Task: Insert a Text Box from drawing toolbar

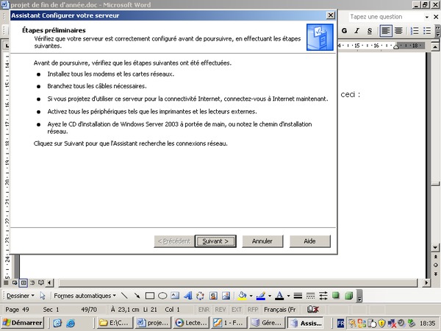Action: pos(175,296)
